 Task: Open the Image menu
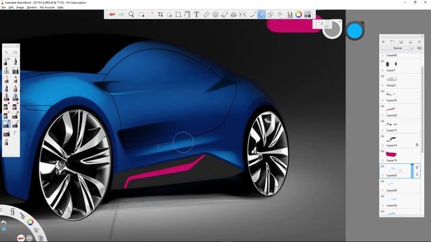20,7
